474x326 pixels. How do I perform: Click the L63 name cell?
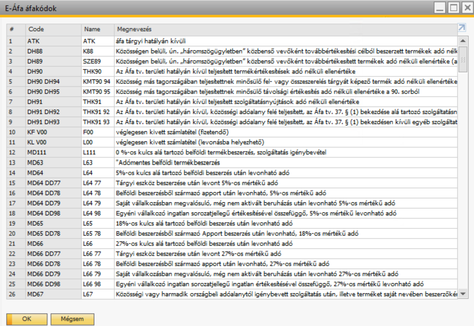click(x=98, y=163)
